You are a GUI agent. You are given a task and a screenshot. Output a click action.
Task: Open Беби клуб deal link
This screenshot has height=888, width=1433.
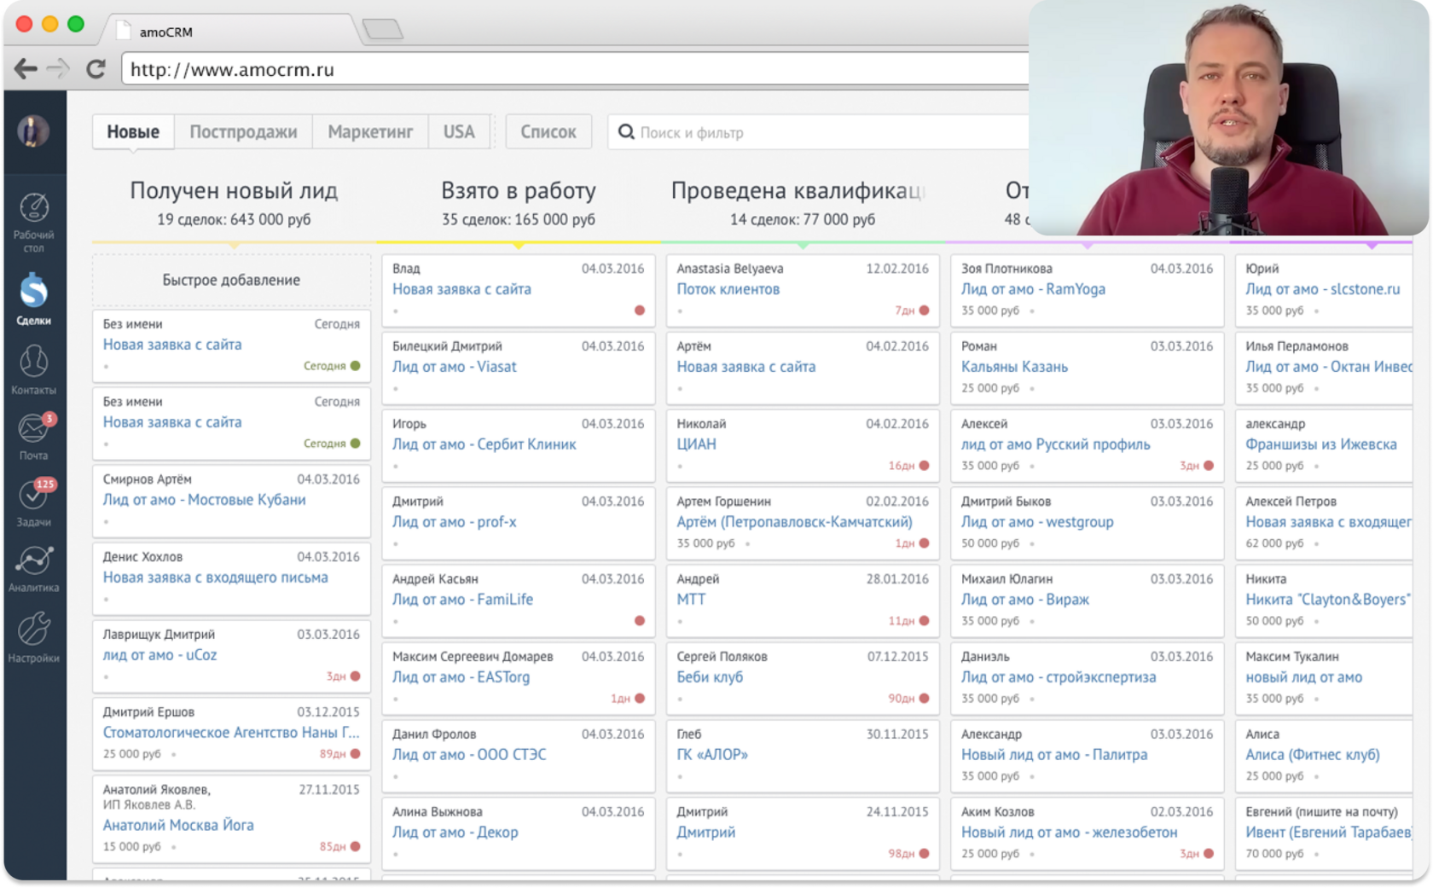point(710,677)
